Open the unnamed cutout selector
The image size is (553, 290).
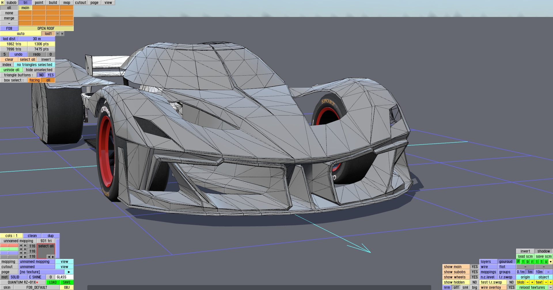coord(37,267)
